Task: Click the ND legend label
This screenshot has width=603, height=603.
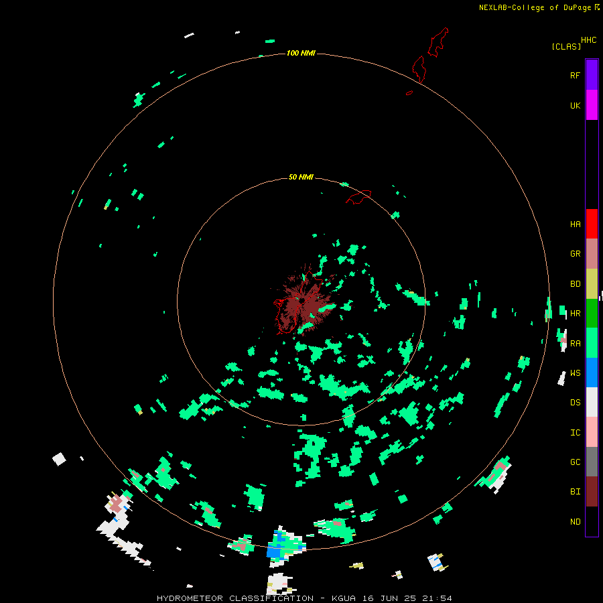Action: (x=575, y=521)
